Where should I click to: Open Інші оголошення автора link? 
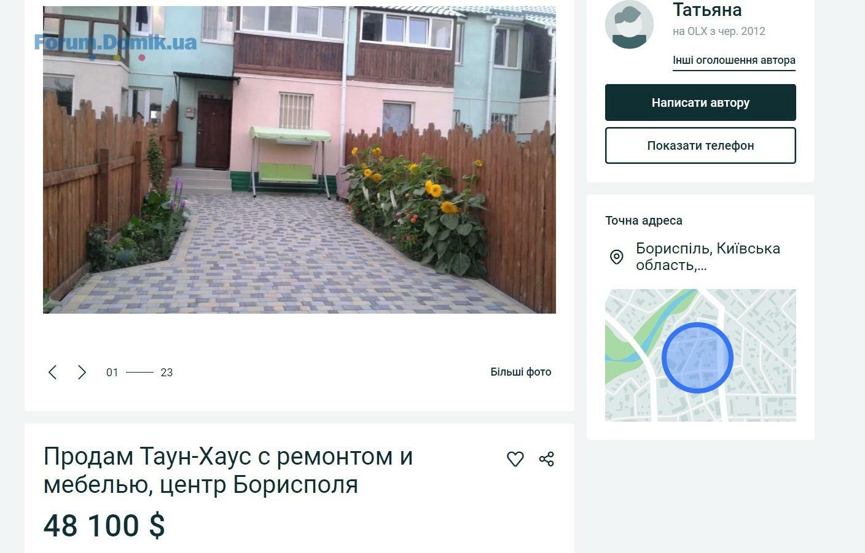(x=734, y=60)
